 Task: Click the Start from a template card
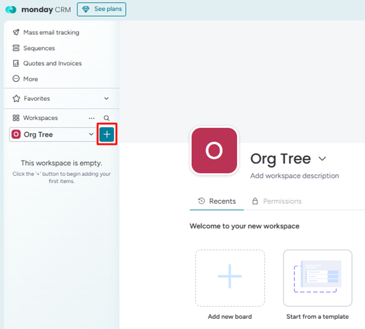click(318, 278)
